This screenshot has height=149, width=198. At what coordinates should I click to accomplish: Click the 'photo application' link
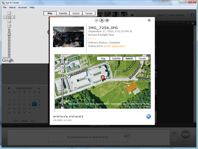[x=114, y=46]
